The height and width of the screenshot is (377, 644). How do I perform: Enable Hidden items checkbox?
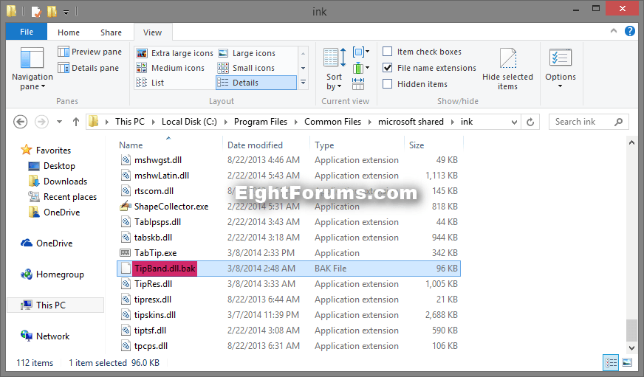(387, 84)
